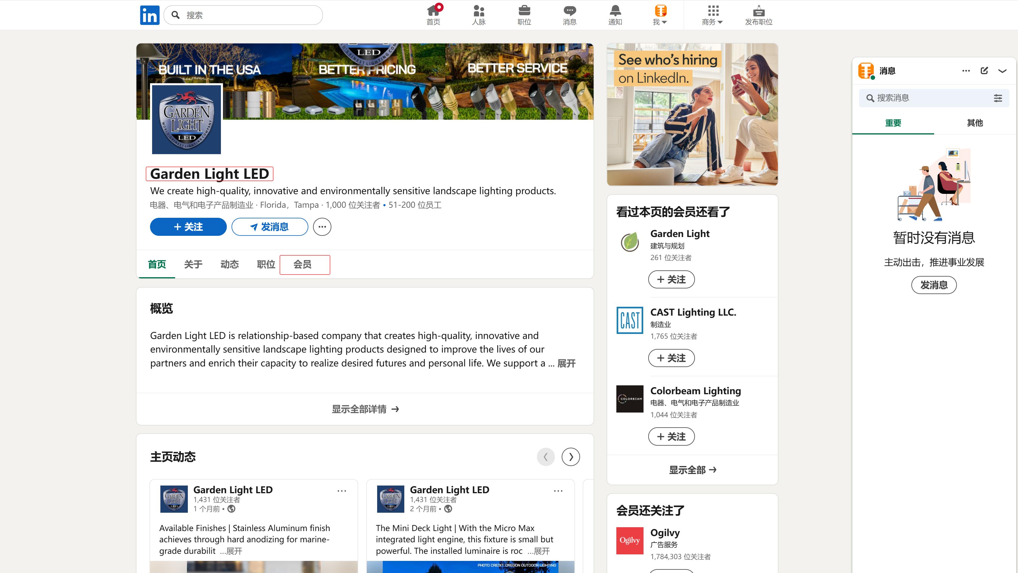Screen dimensions: 1018x573
Task: Select the 首页 company tab
Action: point(157,264)
